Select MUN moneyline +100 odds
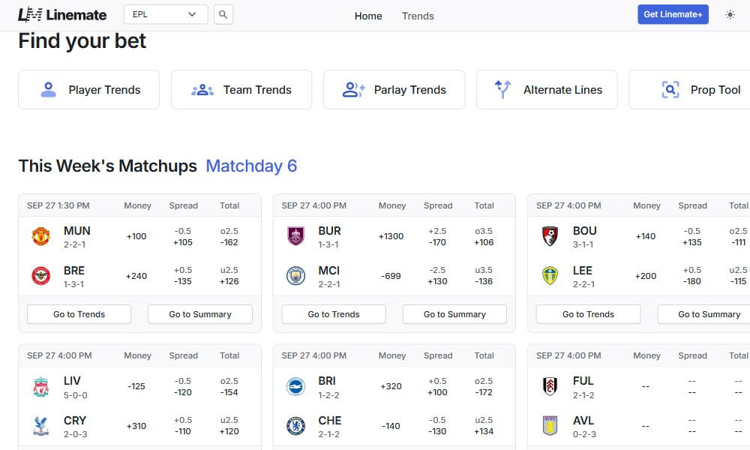The height and width of the screenshot is (450, 750). tap(136, 236)
